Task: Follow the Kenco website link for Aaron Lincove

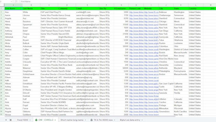Action: click(151, 15)
